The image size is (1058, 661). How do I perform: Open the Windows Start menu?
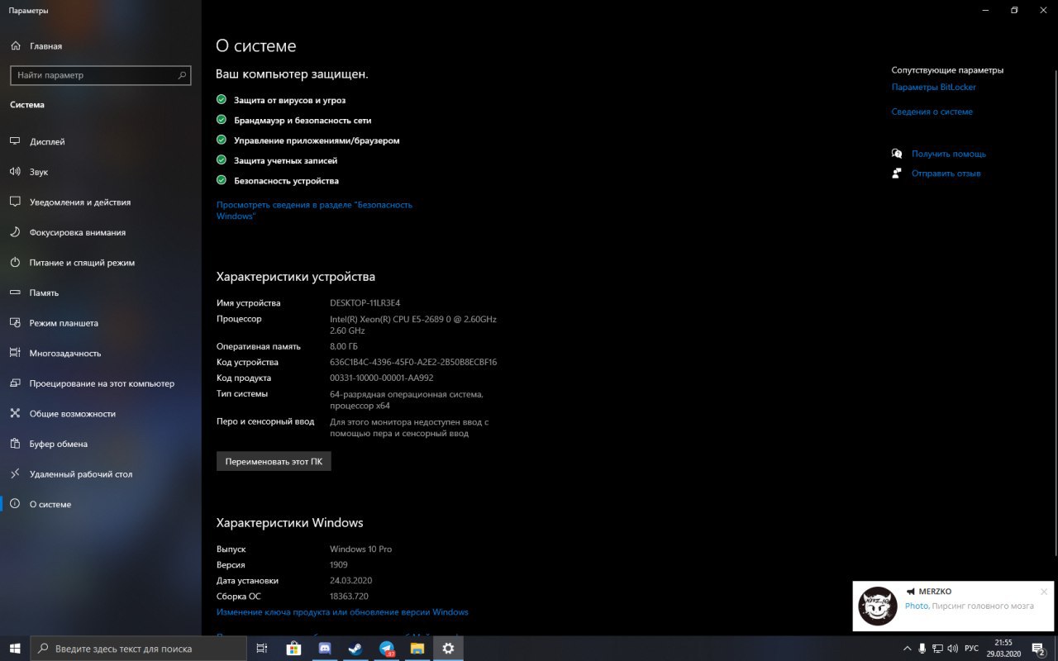point(15,649)
